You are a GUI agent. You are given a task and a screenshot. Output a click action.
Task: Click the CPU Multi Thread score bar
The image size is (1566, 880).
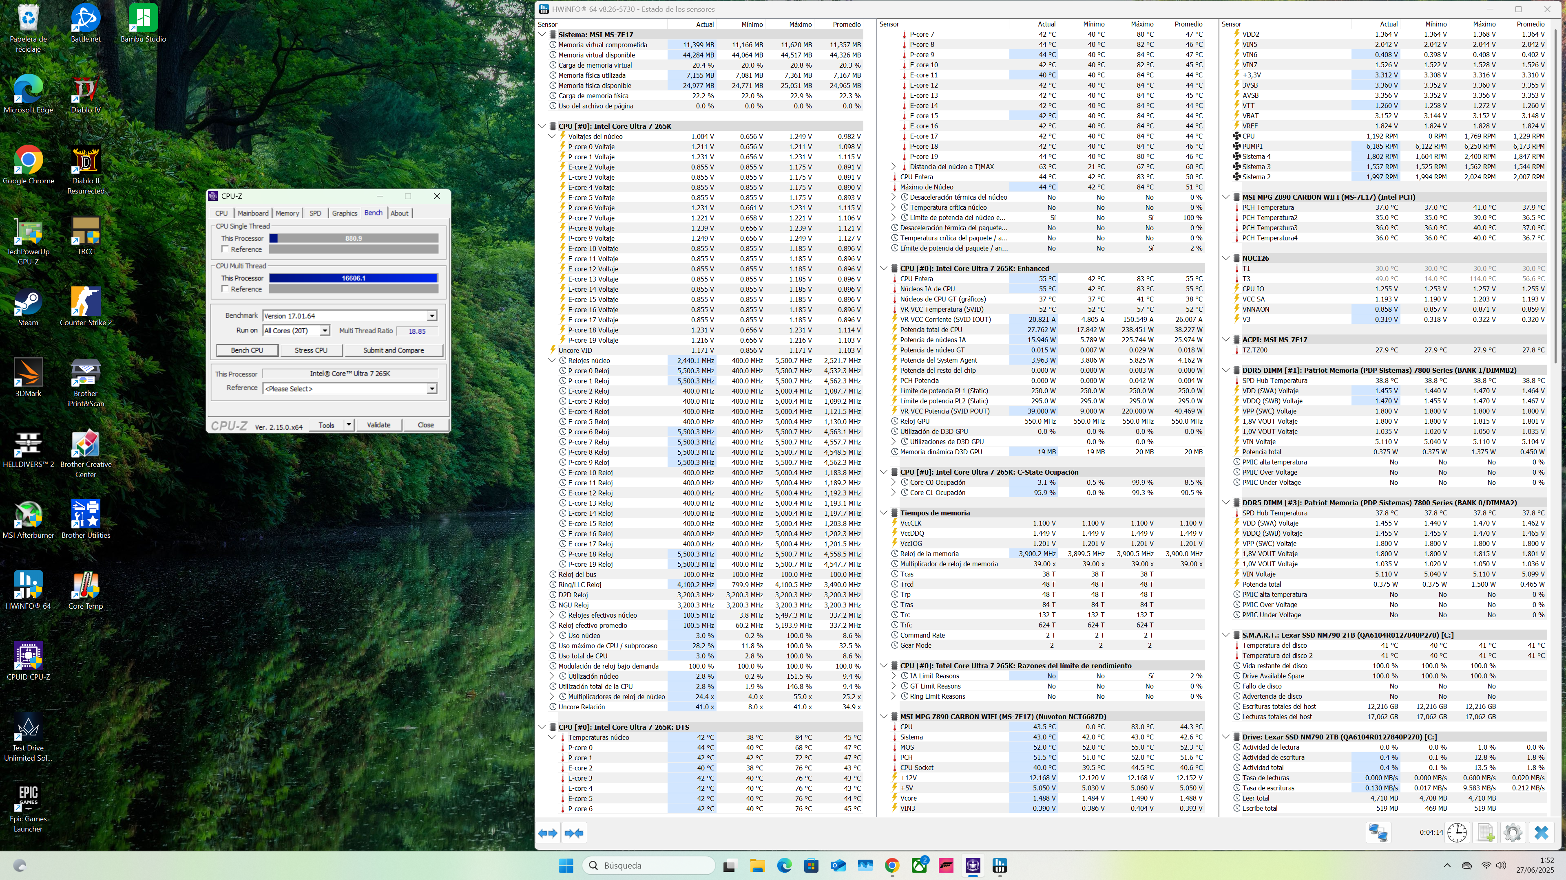[353, 278]
